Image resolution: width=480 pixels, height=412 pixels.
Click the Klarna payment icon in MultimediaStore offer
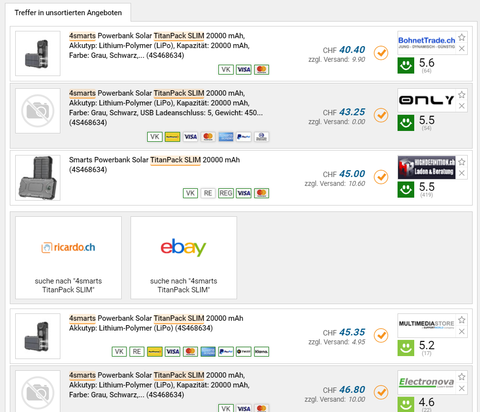click(262, 351)
